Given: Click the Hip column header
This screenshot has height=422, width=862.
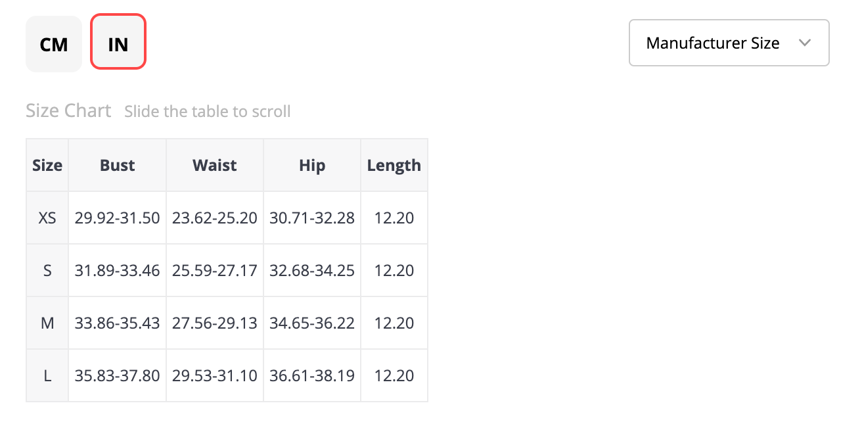Looking at the screenshot, I should coord(312,166).
